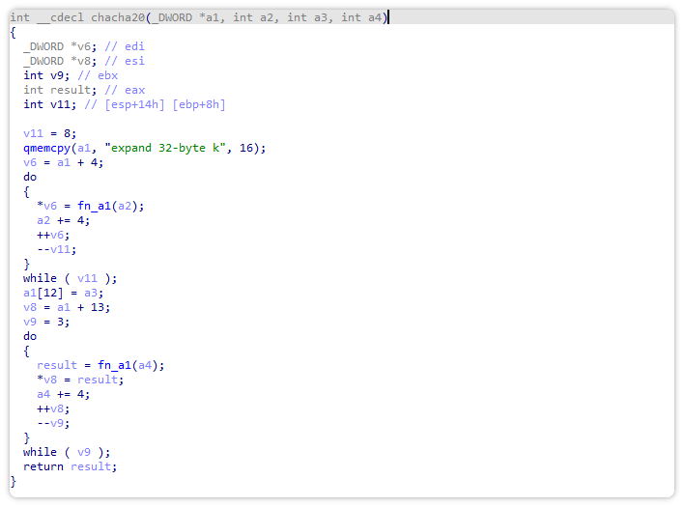The image size is (684, 507).
Task: Click the *v8 = result assignment
Action: pos(80,380)
